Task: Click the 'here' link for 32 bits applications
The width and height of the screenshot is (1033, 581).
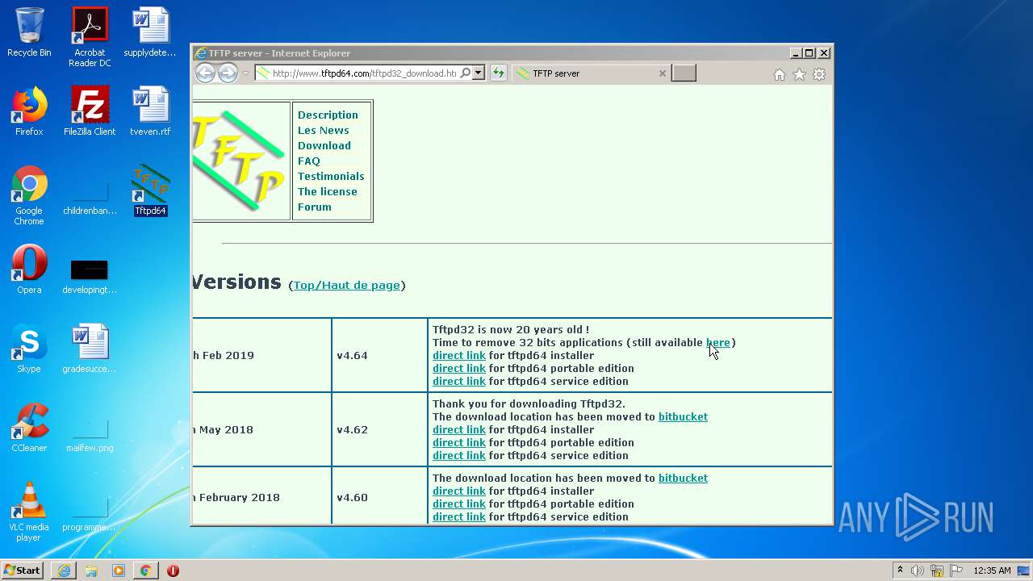Action: click(x=718, y=342)
